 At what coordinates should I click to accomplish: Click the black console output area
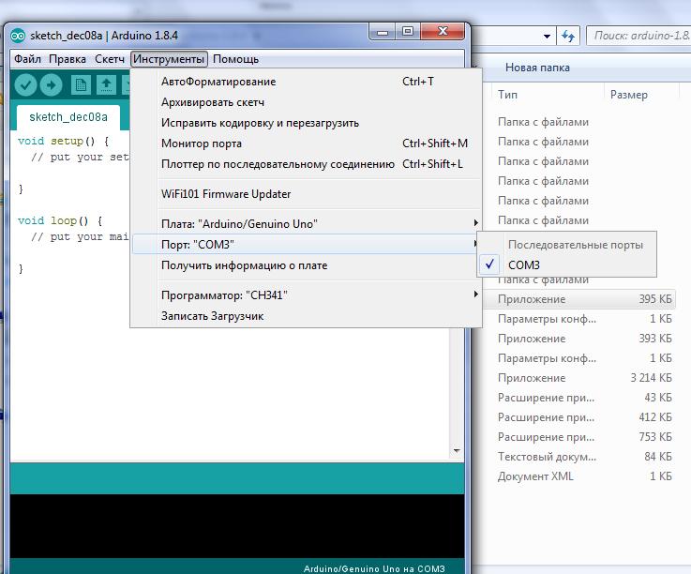pos(237,526)
